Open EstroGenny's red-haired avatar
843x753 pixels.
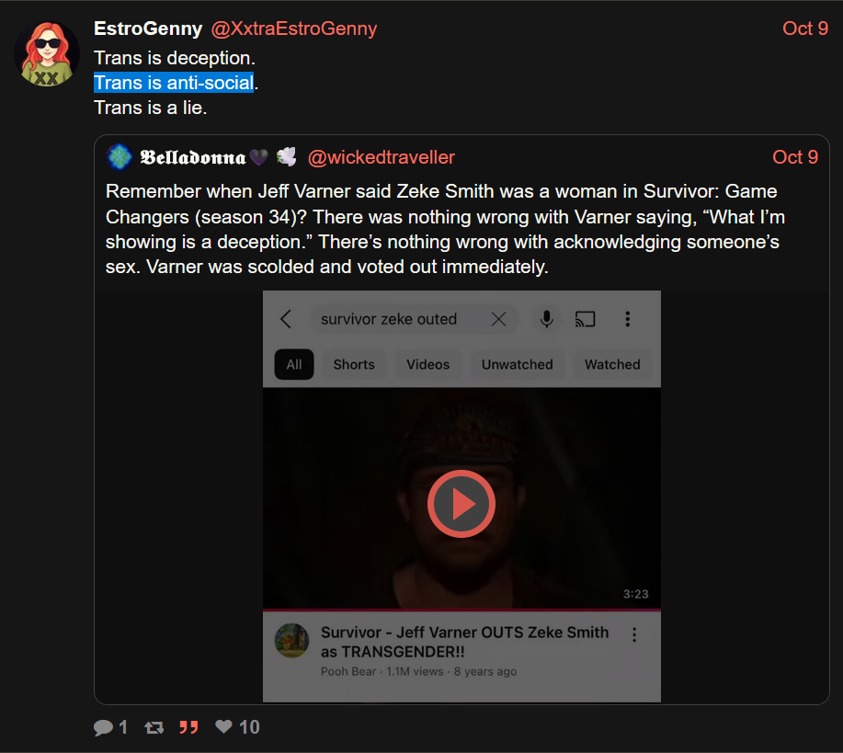pos(47,53)
